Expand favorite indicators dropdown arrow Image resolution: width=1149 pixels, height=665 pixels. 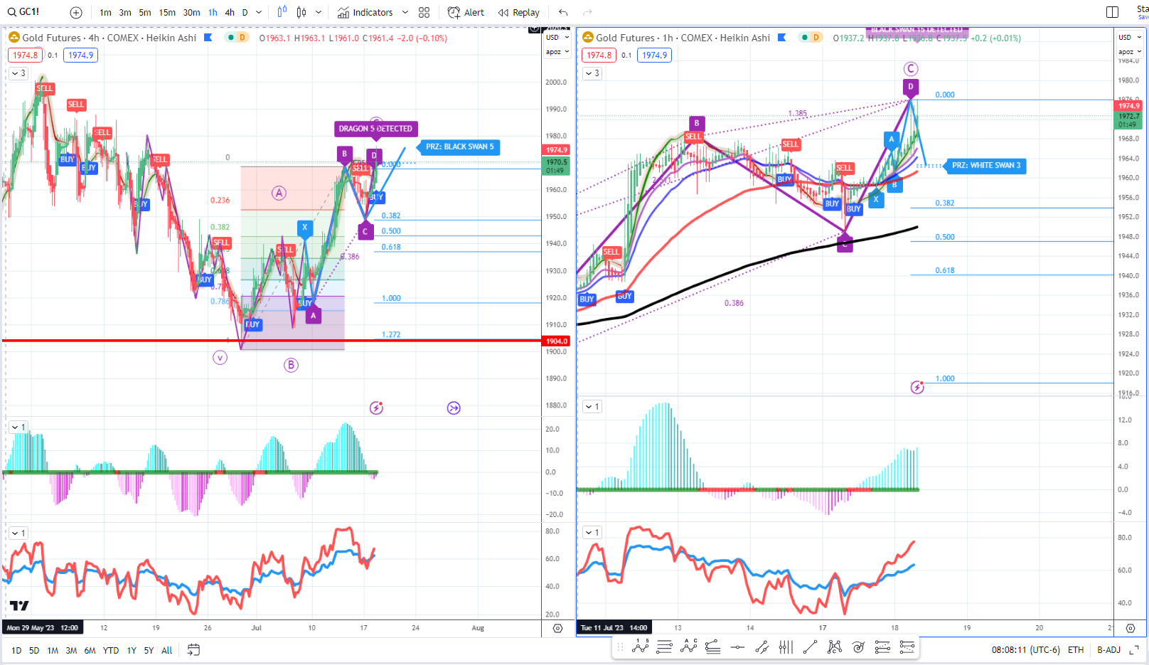point(405,12)
